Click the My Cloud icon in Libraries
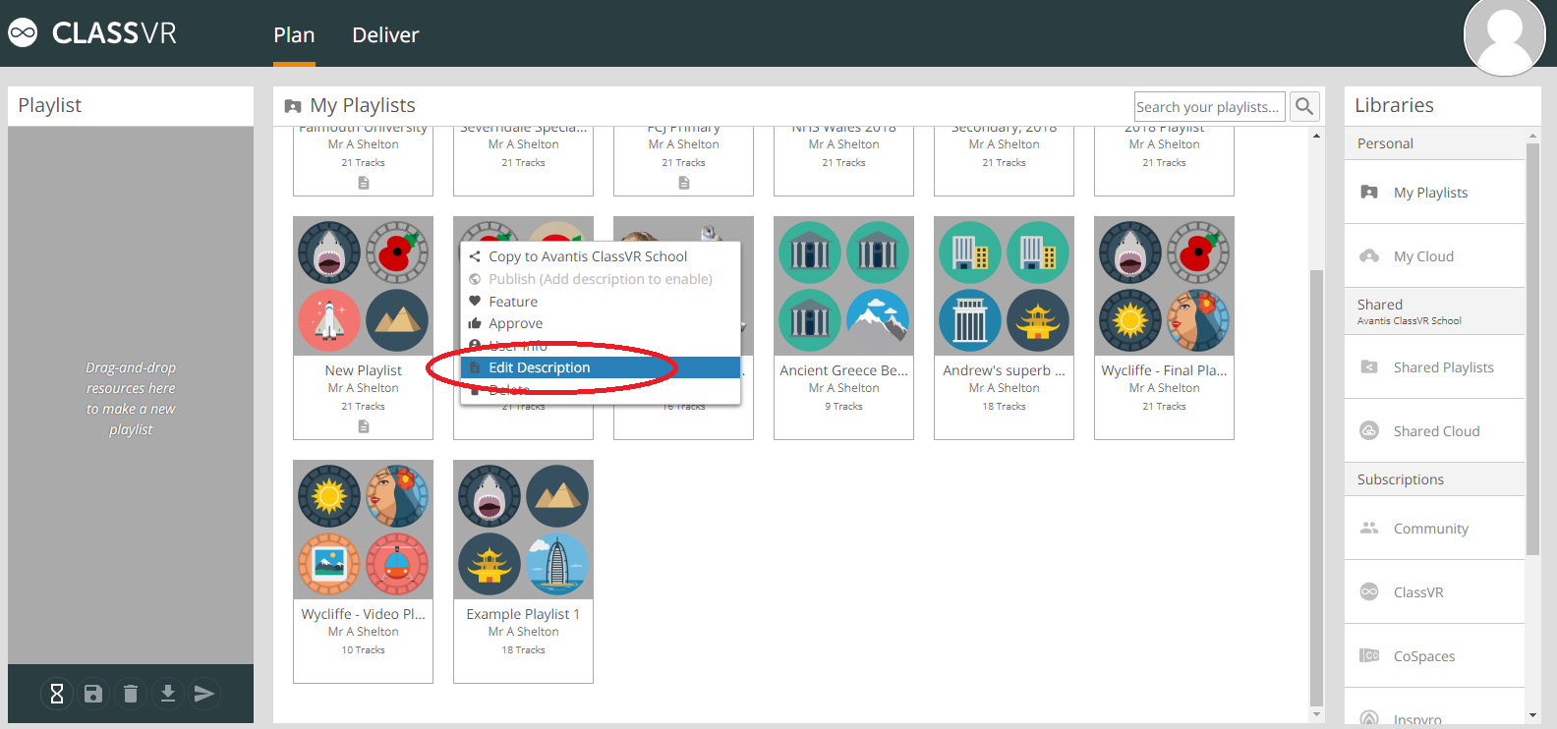 click(x=1369, y=255)
